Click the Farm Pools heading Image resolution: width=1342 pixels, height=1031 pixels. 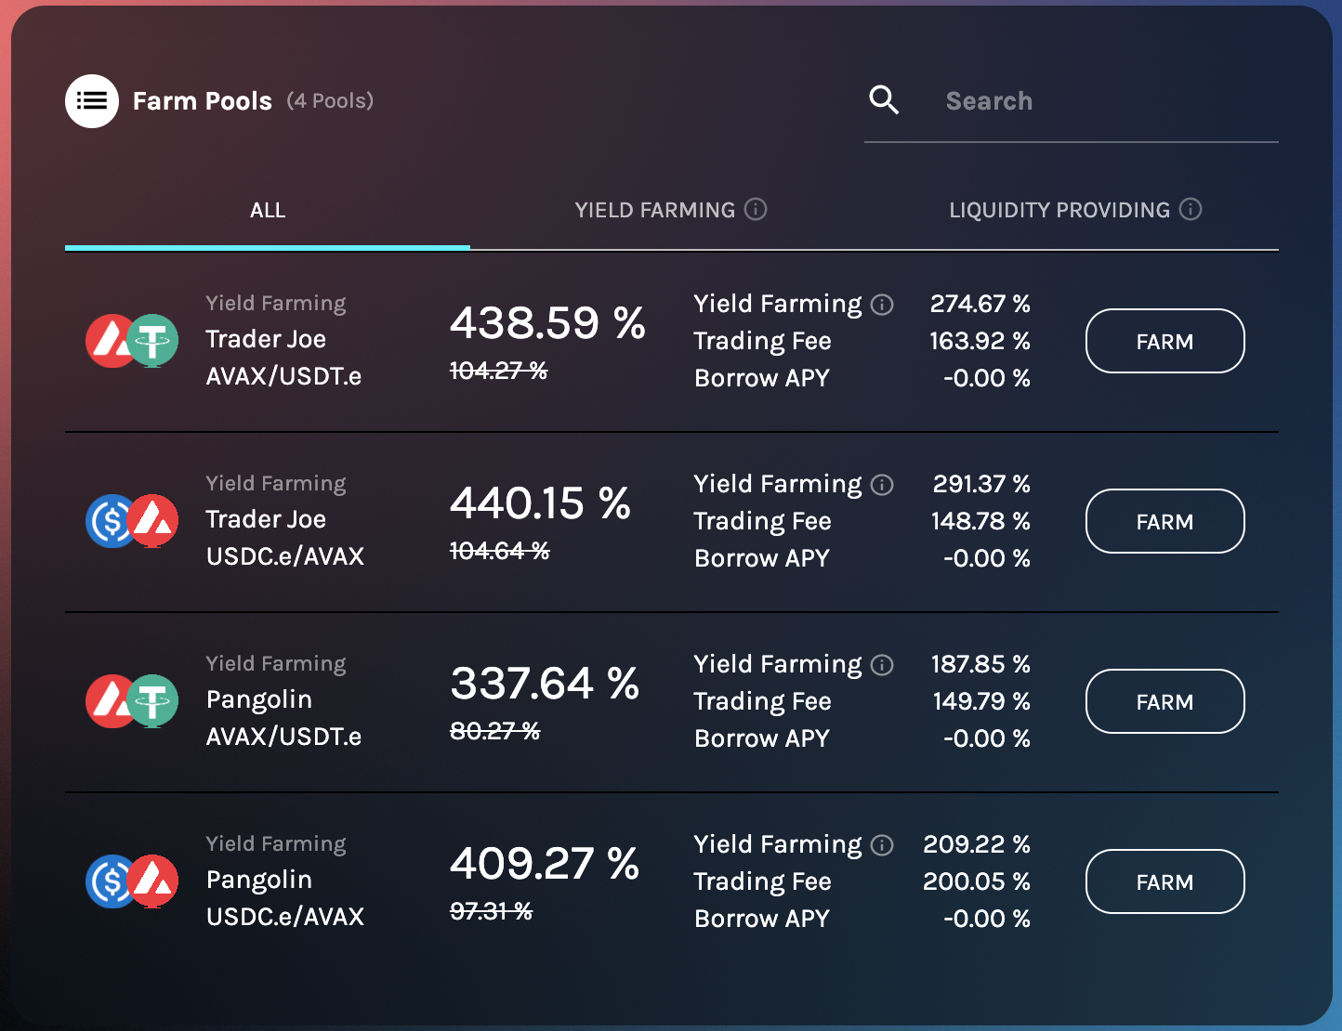pyautogui.click(x=203, y=101)
